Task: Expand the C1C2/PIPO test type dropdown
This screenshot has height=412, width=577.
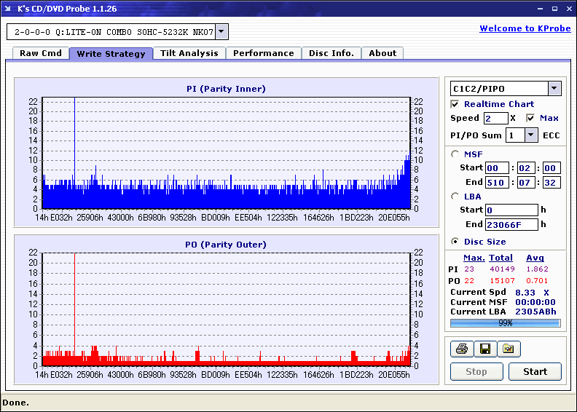Action: pos(554,89)
